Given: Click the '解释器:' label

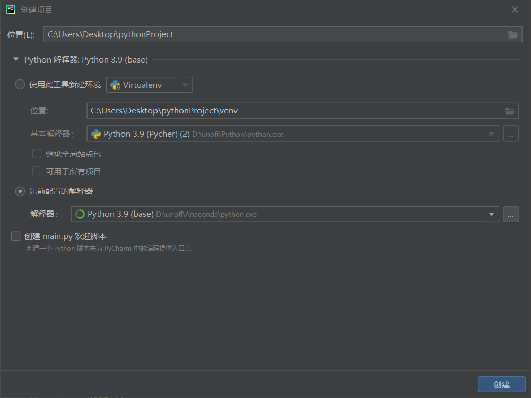Looking at the screenshot, I should tap(43, 214).
